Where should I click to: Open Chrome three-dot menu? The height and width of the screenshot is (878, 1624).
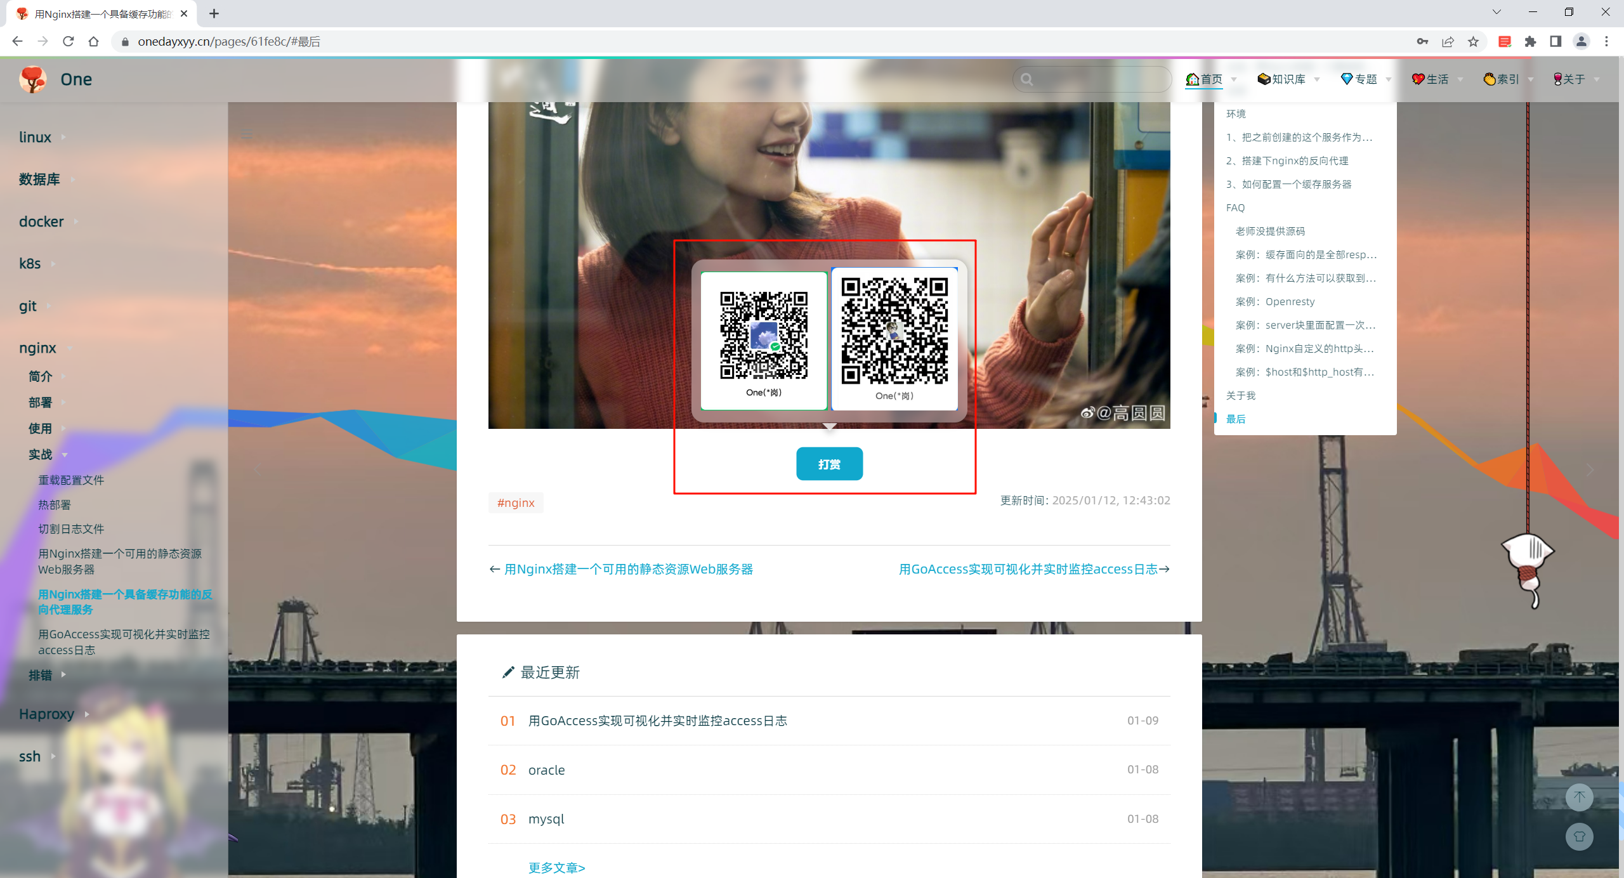[1606, 41]
